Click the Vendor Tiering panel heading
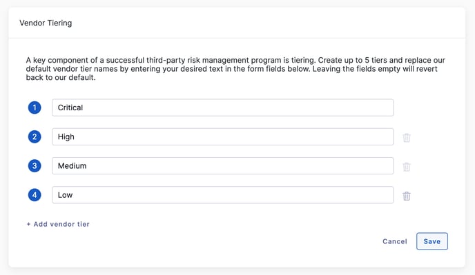475x275 pixels. click(x=46, y=23)
